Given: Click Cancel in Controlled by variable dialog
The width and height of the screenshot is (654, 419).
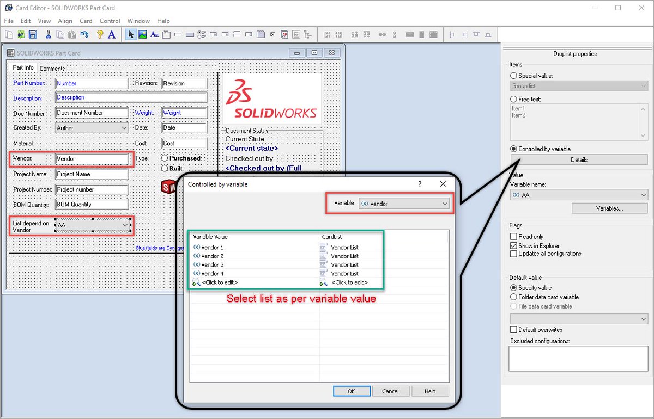Looking at the screenshot, I should [390, 391].
